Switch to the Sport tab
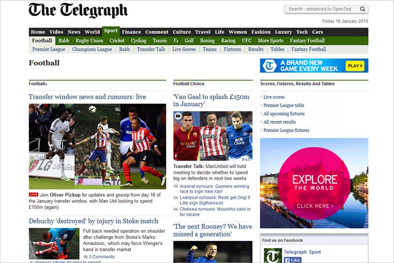Viewport: 394px width, 263px height. (x=111, y=31)
